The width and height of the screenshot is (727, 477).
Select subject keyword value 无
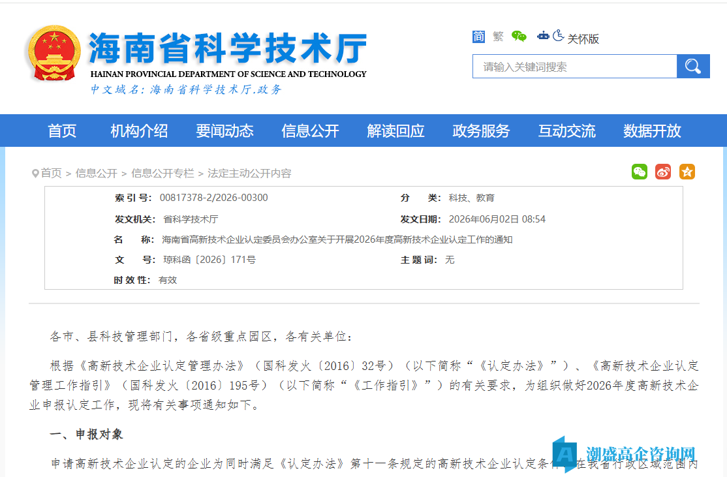(x=450, y=260)
